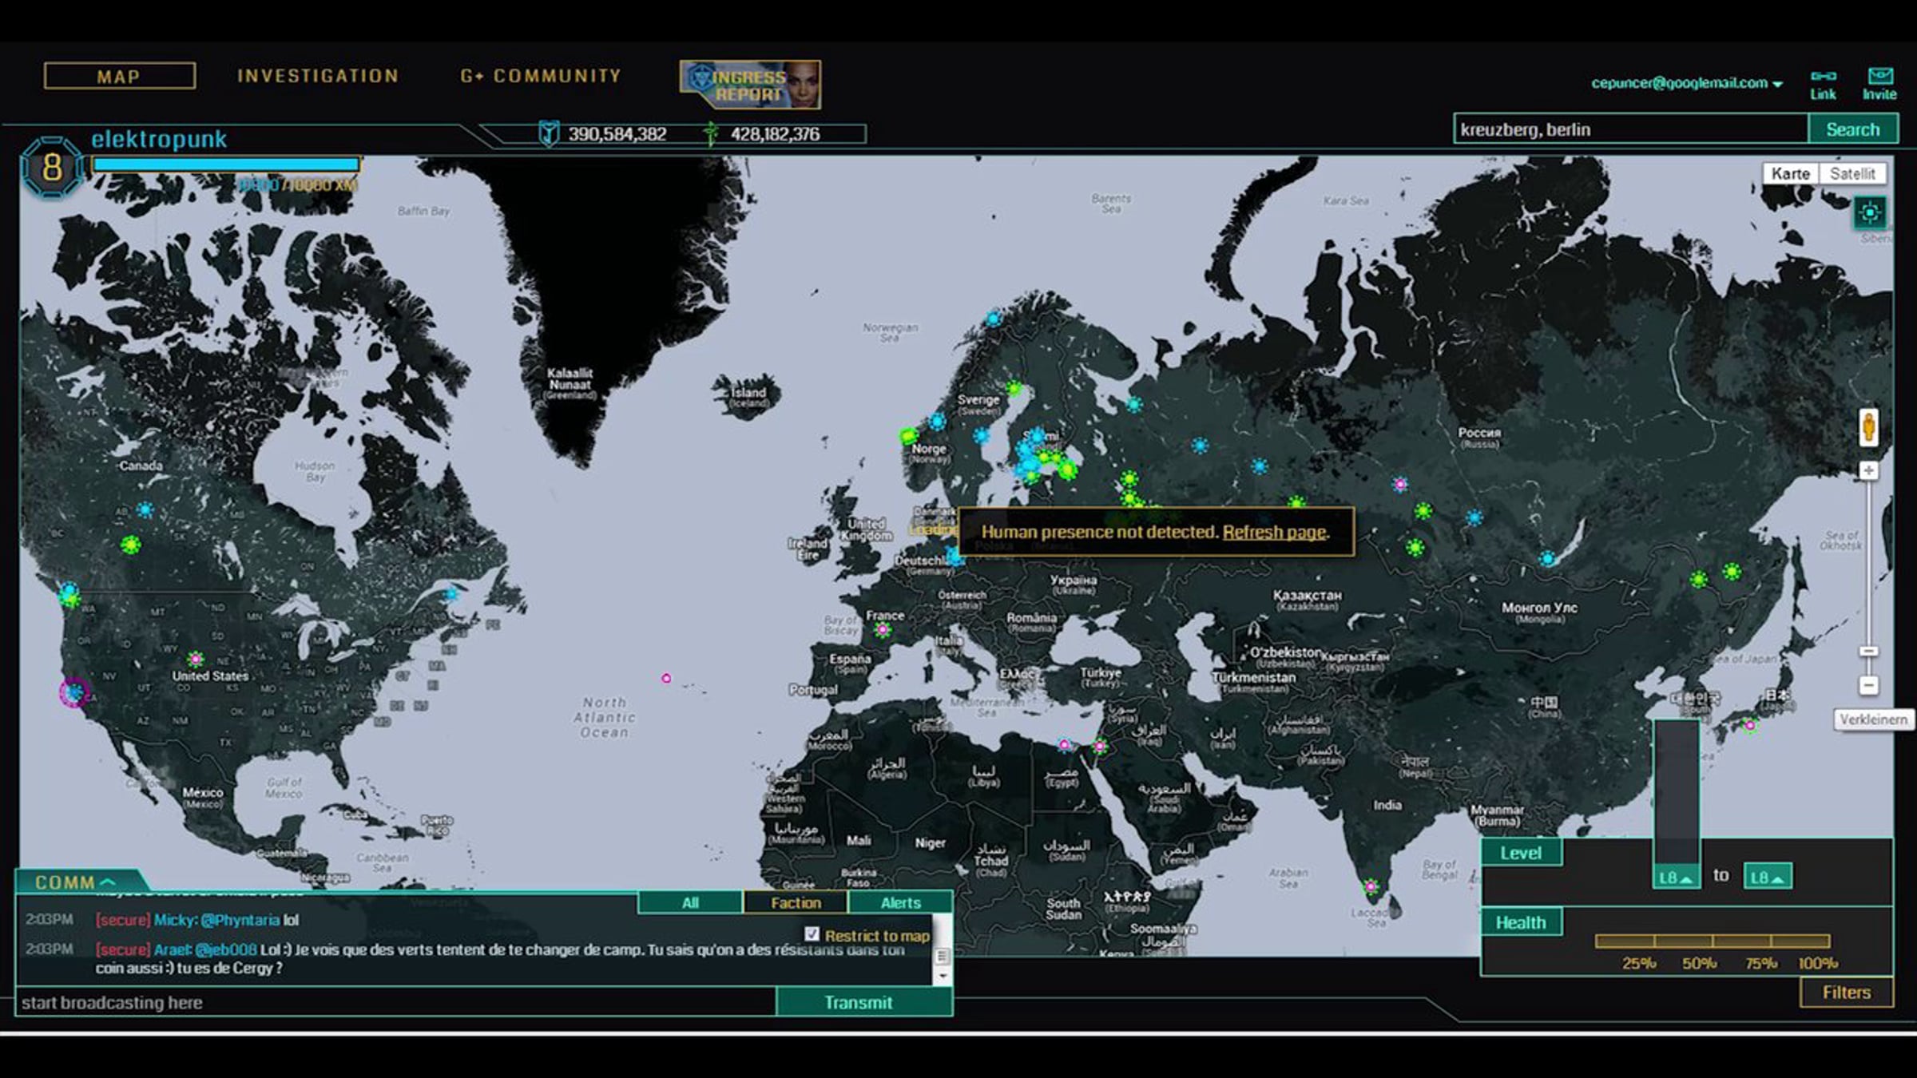Image resolution: width=1917 pixels, height=1078 pixels.
Task: Open the MAP tab
Action: [x=120, y=77]
